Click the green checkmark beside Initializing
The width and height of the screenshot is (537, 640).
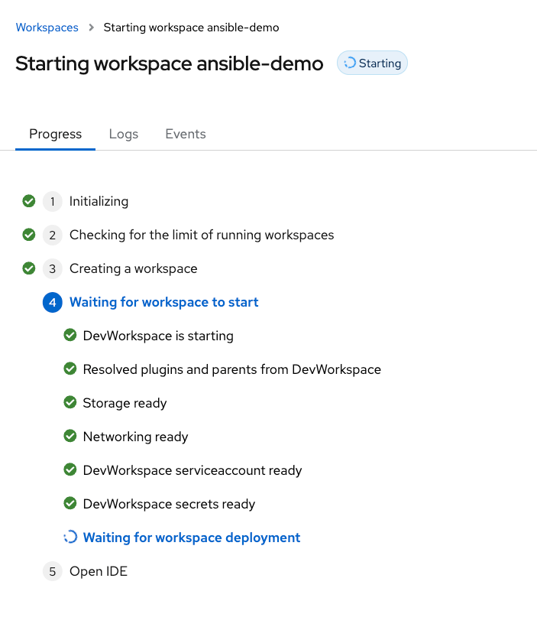pos(29,201)
